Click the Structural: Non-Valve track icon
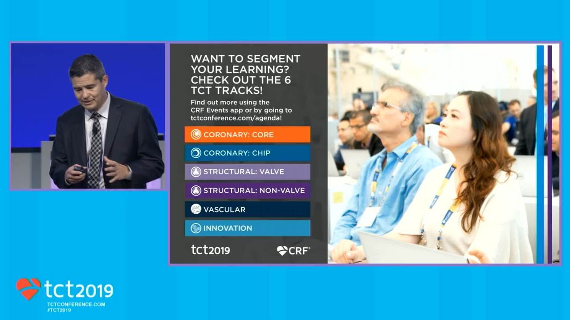 point(196,191)
